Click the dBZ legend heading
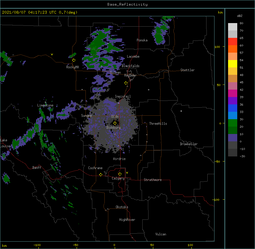Viewport: 255px width, 249px height. (x=240, y=16)
